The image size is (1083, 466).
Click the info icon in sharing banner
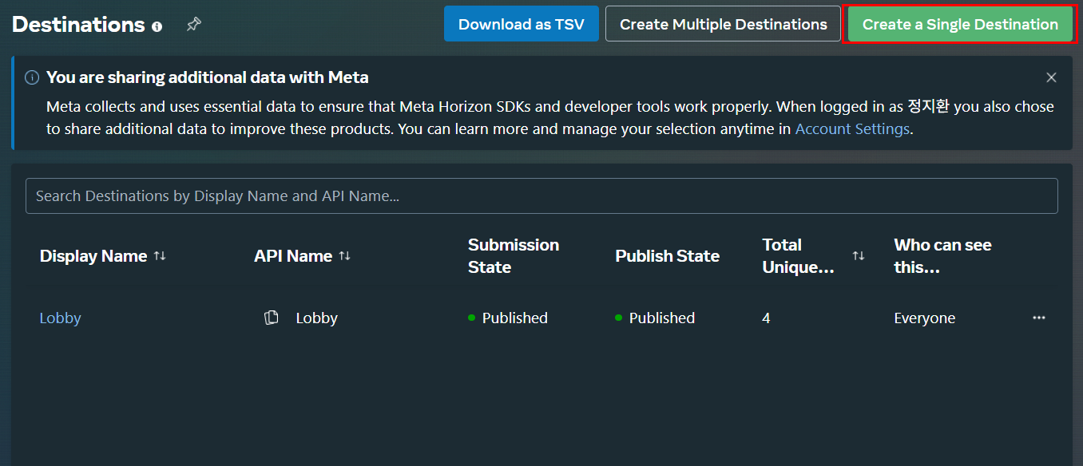(x=32, y=77)
